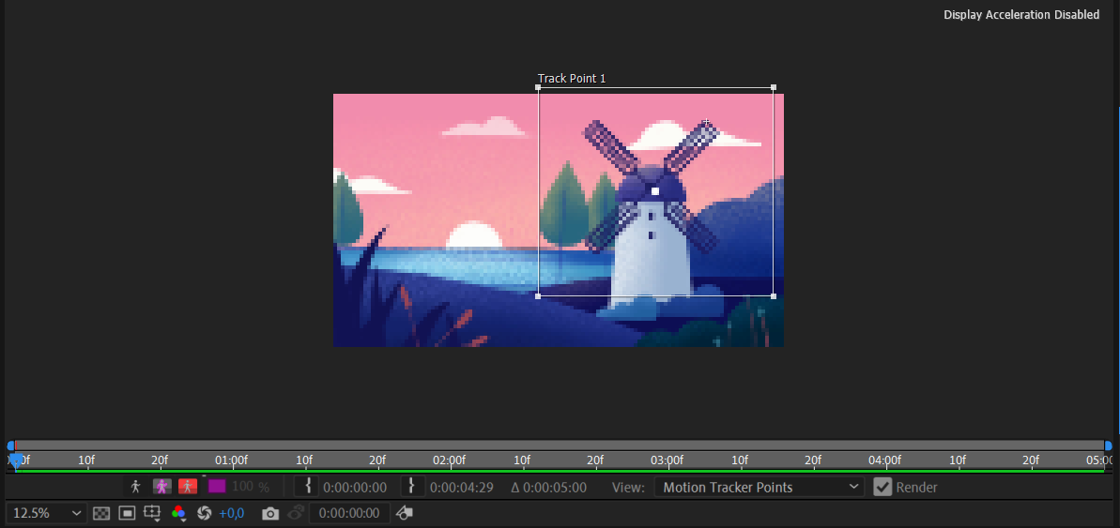Click the time navigator end blue handle
This screenshot has height=528, width=1120.
tap(1108, 445)
